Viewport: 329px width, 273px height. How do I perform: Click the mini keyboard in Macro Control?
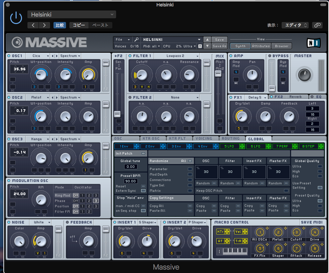235,251
